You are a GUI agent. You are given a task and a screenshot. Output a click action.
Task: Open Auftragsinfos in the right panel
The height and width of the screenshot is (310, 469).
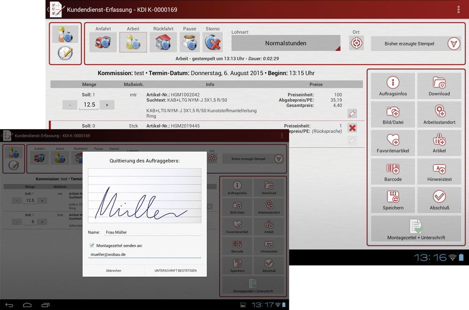(x=393, y=86)
